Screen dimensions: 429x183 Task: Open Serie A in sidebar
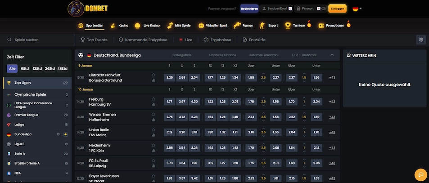[x=37, y=154]
